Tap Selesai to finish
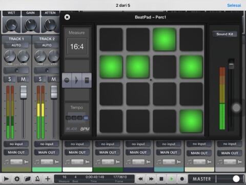 click(x=234, y=5)
